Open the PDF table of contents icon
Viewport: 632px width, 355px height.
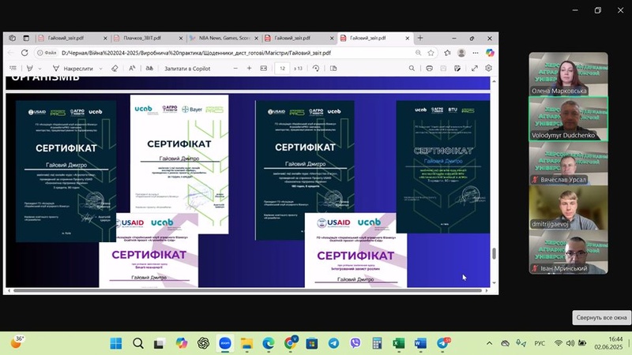pos(13,69)
